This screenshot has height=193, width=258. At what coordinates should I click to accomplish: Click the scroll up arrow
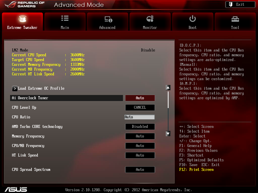click(x=168, y=88)
